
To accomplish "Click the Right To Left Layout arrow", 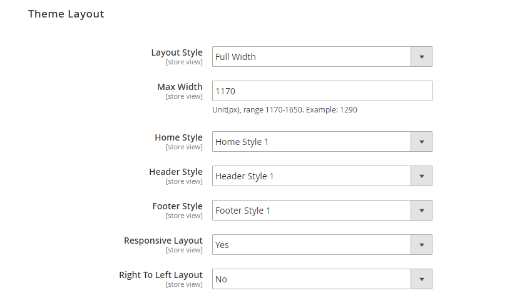I will (421, 279).
